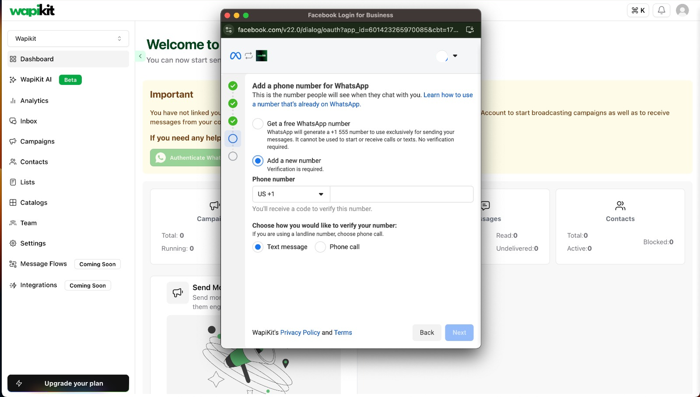Click the Catalogs grid icon
Screen dimensions: 700x397
point(13,203)
